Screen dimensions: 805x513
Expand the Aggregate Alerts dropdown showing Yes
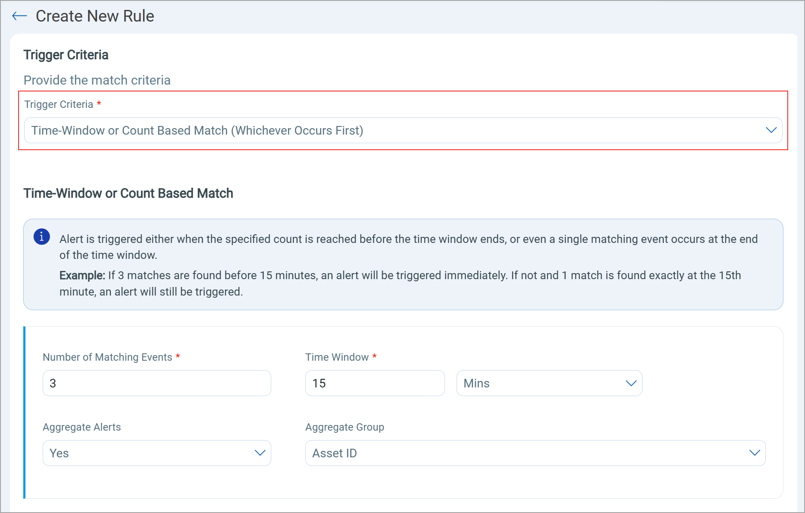[x=157, y=453]
